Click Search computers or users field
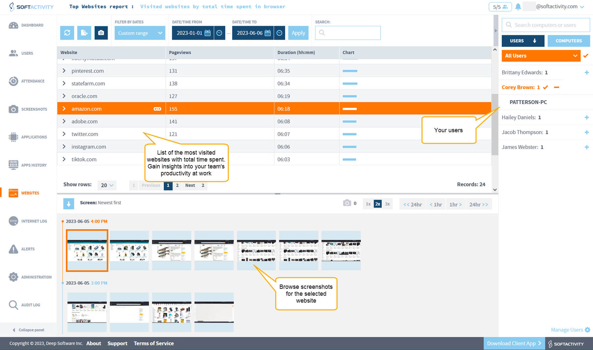 pyautogui.click(x=546, y=25)
